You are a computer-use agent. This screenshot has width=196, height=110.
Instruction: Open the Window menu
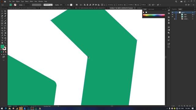click(41, 2)
